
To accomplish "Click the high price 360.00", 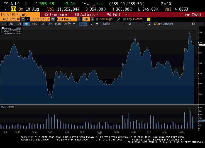I will coord(123,9).
